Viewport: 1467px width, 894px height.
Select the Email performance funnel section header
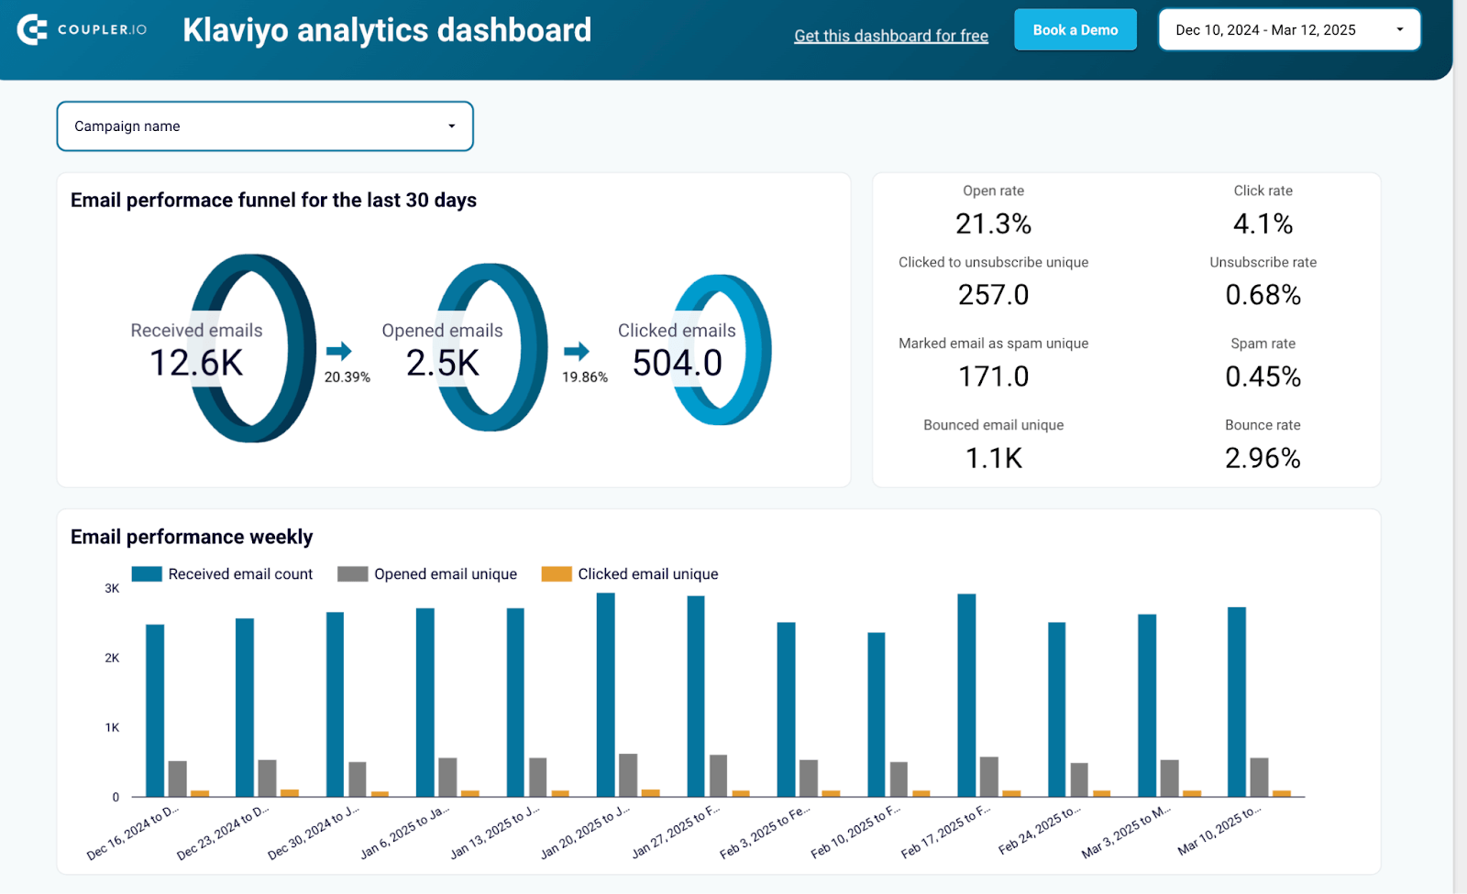[x=273, y=200]
